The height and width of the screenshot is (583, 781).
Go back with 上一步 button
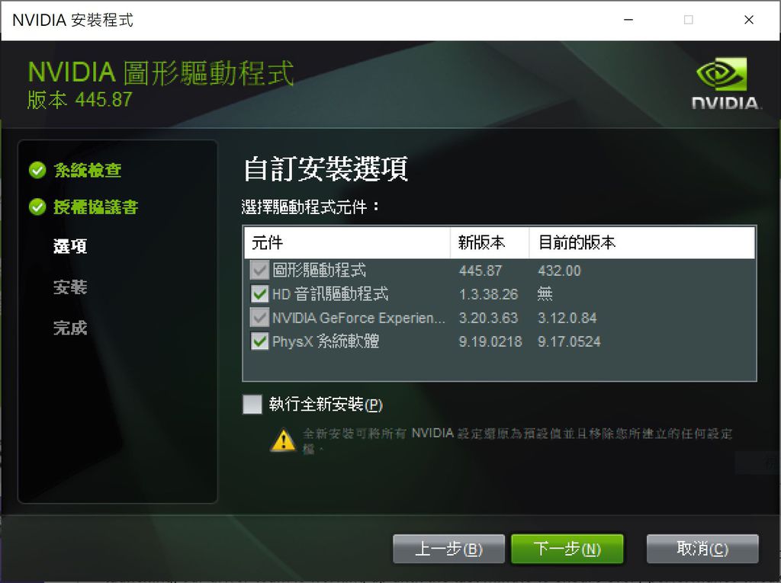click(x=448, y=549)
